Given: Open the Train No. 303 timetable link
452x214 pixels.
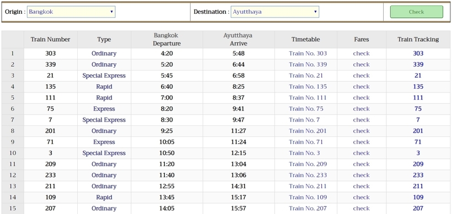Looking at the screenshot, I should (x=308, y=53).
